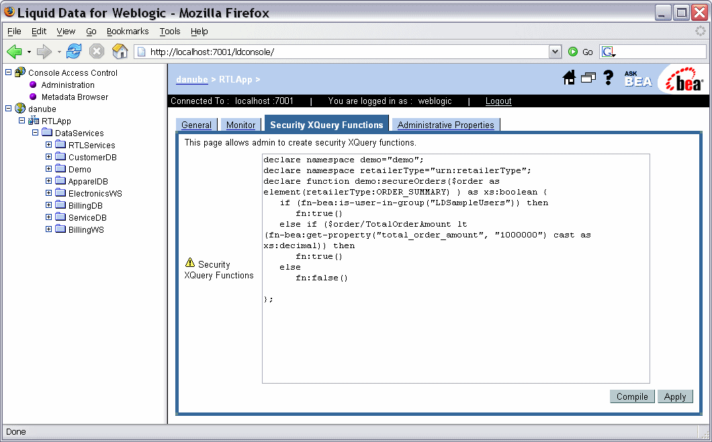Open the File menu
This screenshot has width=712, height=442.
coord(14,31)
